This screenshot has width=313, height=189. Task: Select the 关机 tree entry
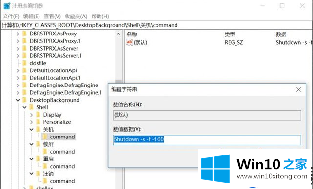point(48,129)
